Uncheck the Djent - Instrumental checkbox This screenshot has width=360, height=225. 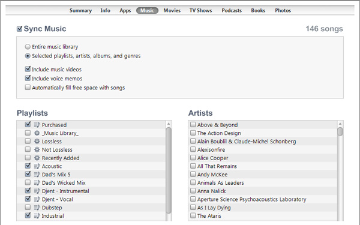pyautogui.click(x=28, y=191)
